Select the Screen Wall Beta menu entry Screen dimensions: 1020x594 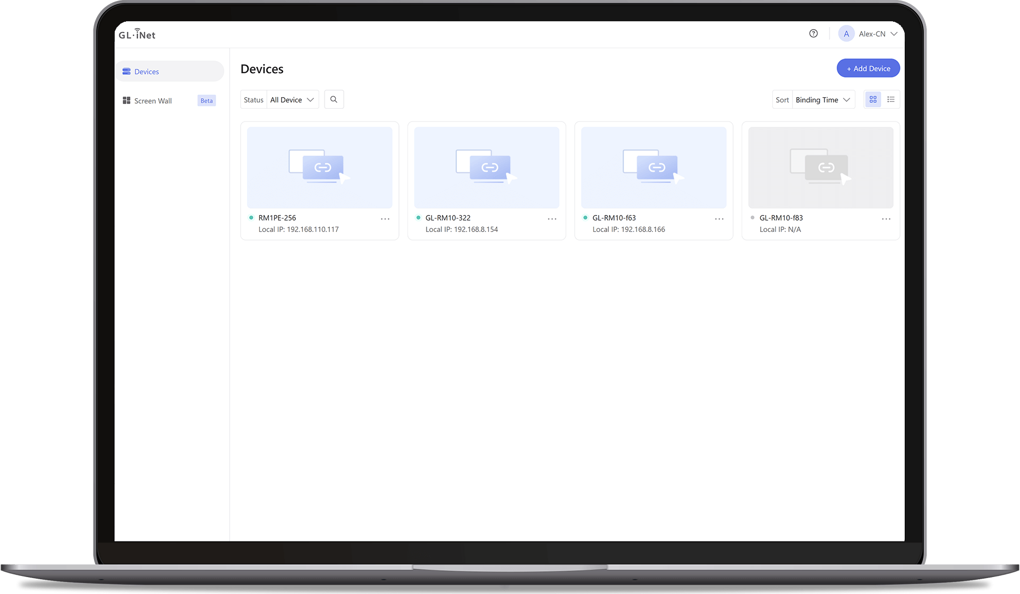point(153,100)
